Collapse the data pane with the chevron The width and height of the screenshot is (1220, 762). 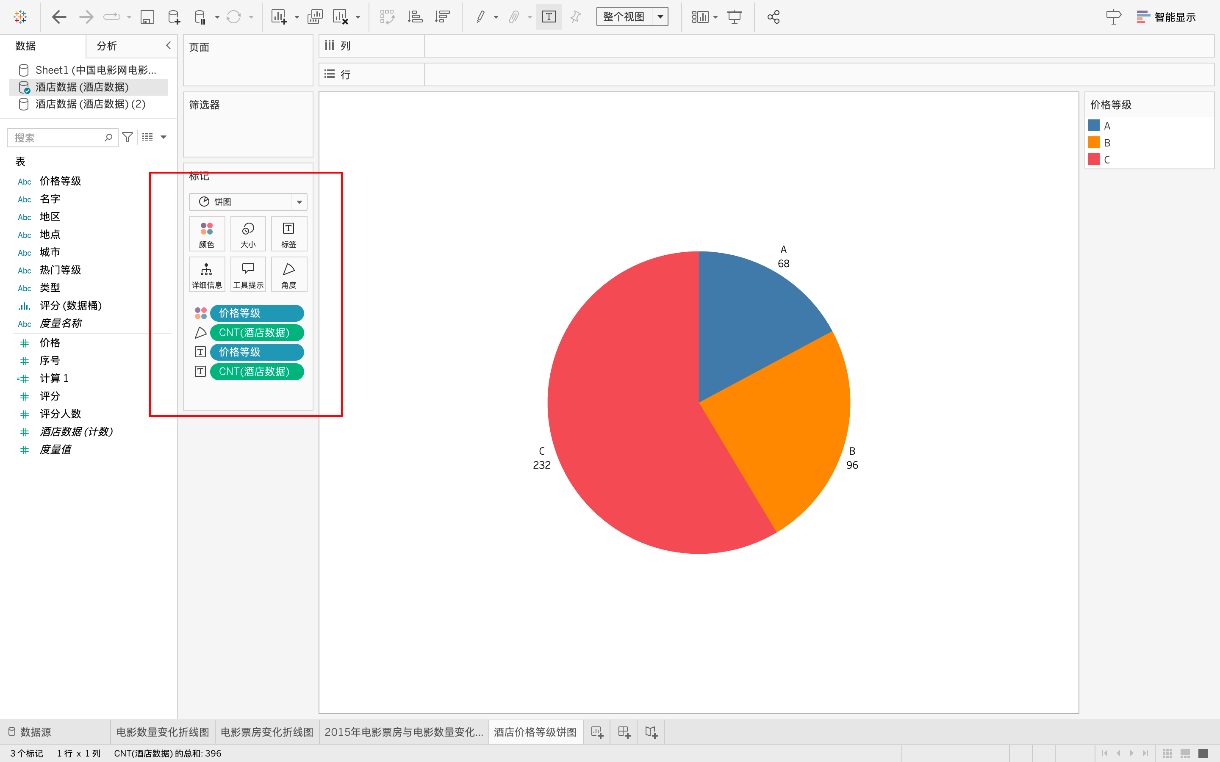pos(168,45)
